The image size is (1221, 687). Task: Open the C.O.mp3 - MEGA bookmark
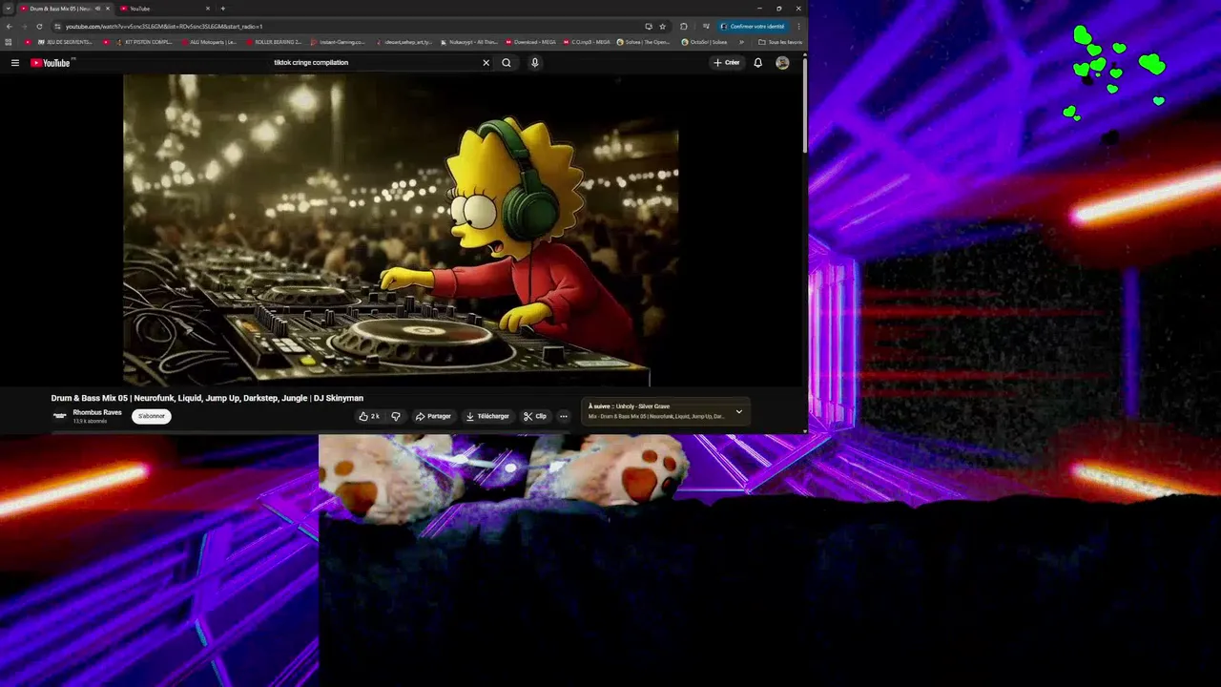point(587,42)
